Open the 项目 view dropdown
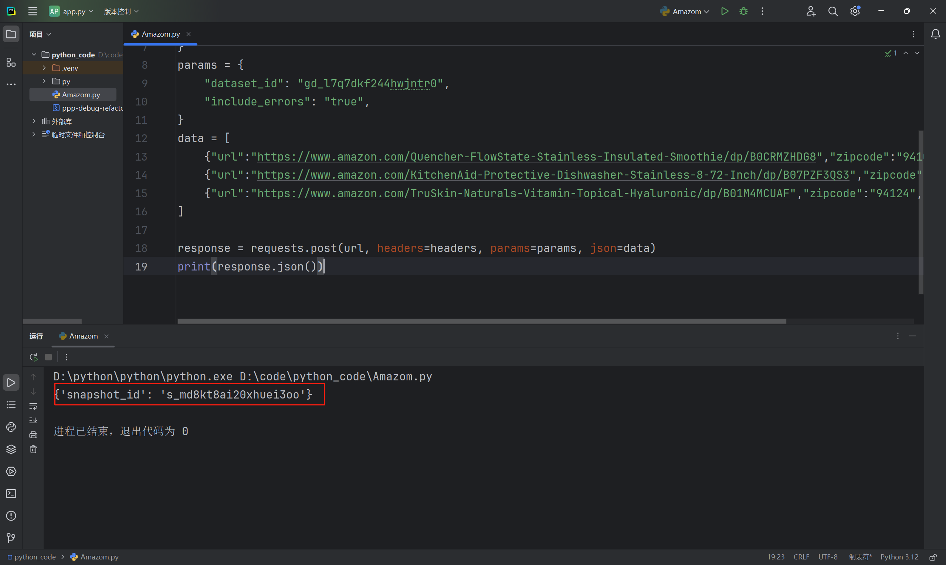946x565 pixels. (40, 34)
